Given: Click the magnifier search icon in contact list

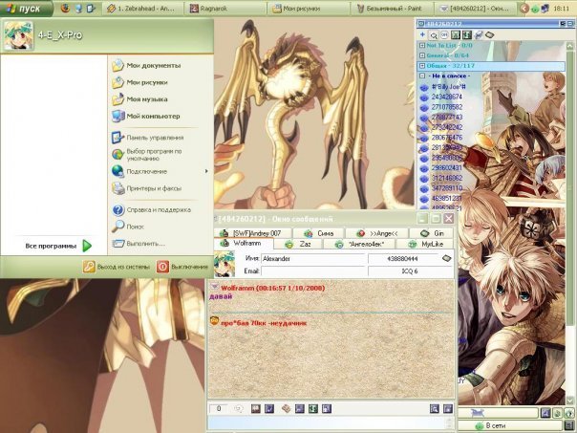Looking at the screenshot, I should coord(435,35).
